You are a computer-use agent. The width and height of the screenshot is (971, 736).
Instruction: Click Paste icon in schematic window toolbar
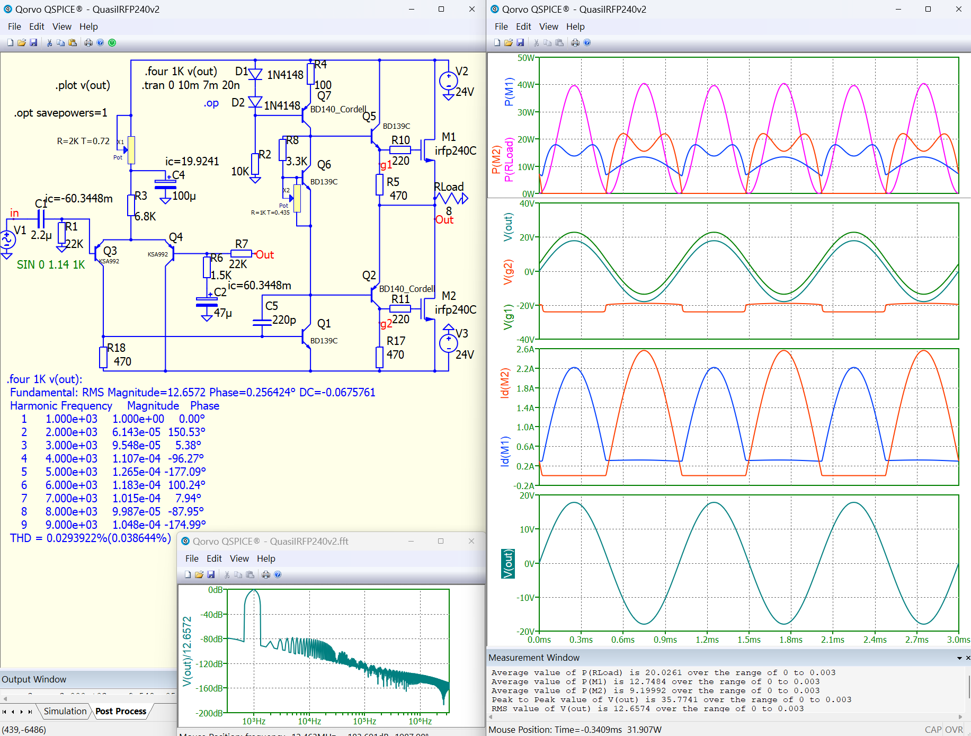(x=73, y=43)
